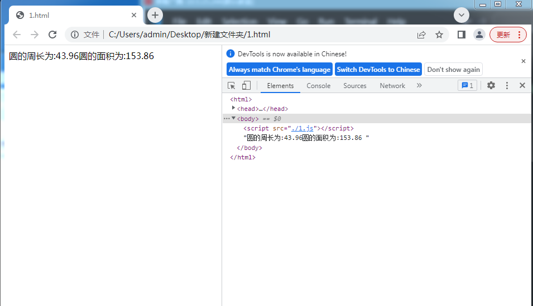Open the issues counter badge
This screenshot has width=533, height=306.
(467, 86)
